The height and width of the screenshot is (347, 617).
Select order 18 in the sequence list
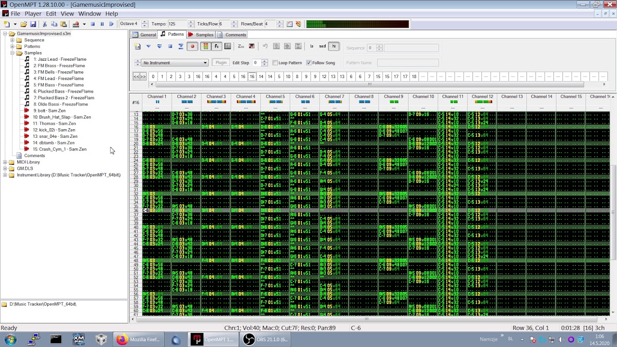[414, 77]
